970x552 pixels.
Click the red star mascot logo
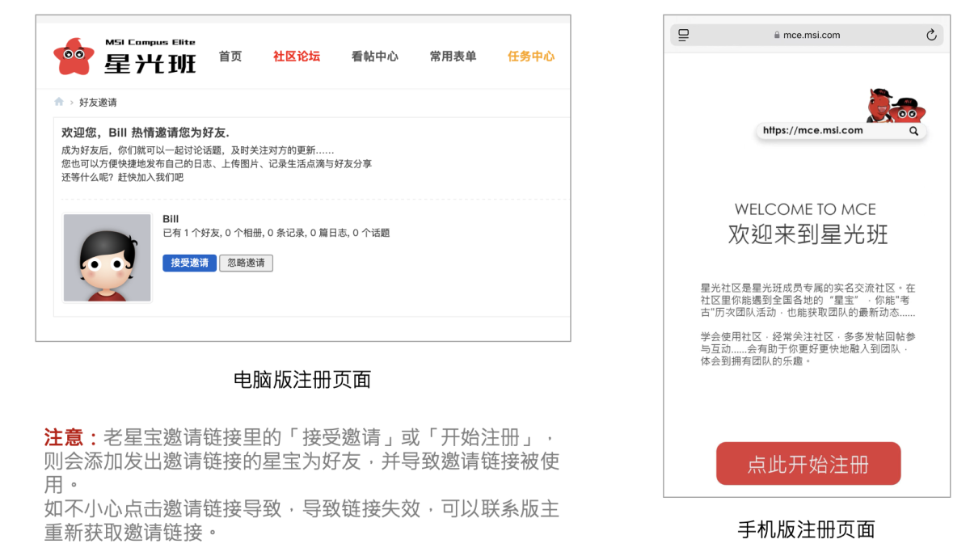pos(74,57)
